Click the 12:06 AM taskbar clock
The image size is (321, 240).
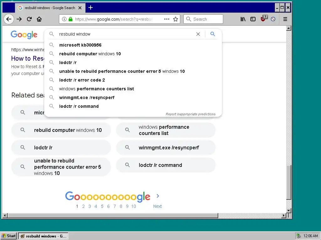point(311,236)
